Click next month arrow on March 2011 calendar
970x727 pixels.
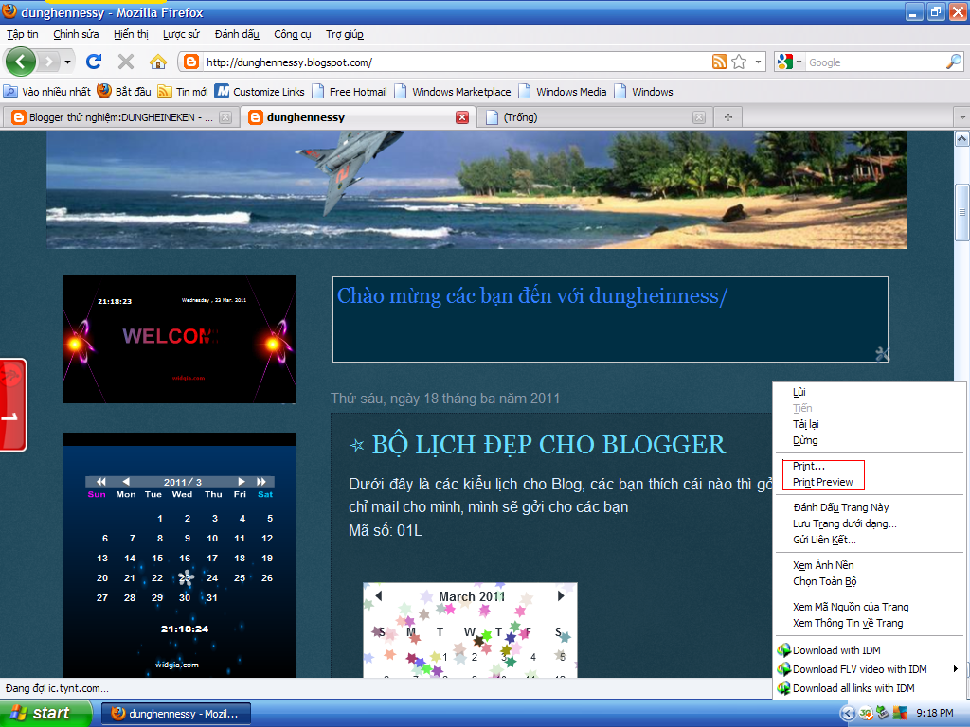(x=561, y=596)
